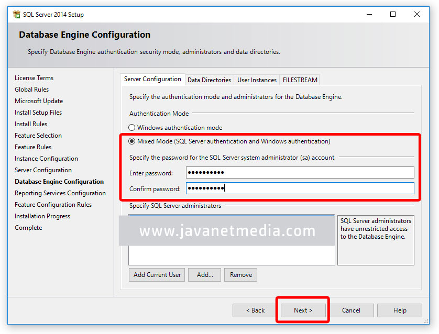439x334 pixels.
Task: Open the FILESTREAM tab
Action: click(300, 80)
